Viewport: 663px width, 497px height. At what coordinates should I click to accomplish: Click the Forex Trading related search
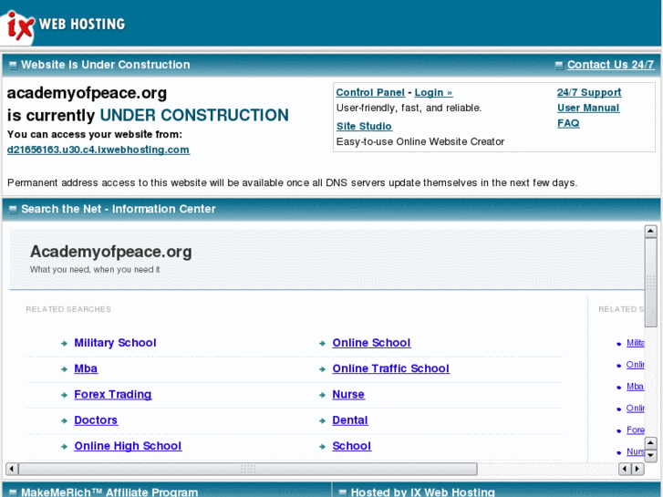pyautogui.click(x=113, y=394)
